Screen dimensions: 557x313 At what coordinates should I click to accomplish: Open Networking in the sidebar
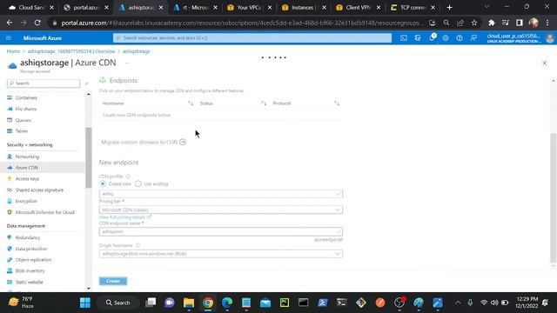(27, 156)
